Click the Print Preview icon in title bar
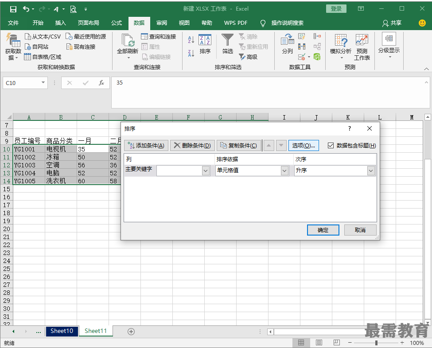The image size is (432, 348). pos(73,9)
